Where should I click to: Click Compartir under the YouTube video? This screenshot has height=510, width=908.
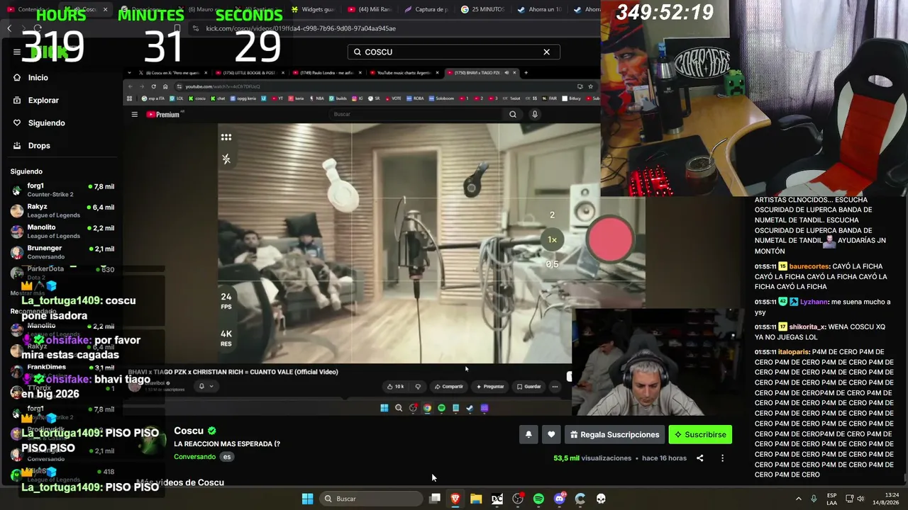(x=448, y=386)
